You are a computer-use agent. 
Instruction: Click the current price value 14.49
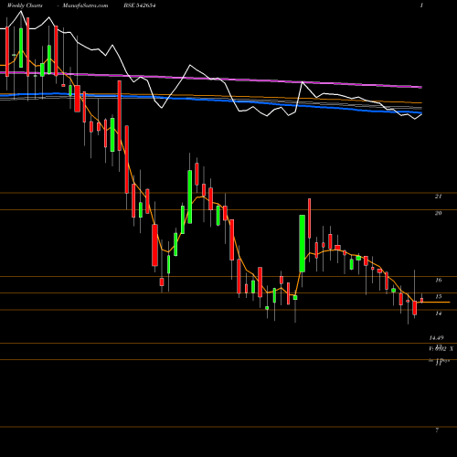tap(436, 338)
